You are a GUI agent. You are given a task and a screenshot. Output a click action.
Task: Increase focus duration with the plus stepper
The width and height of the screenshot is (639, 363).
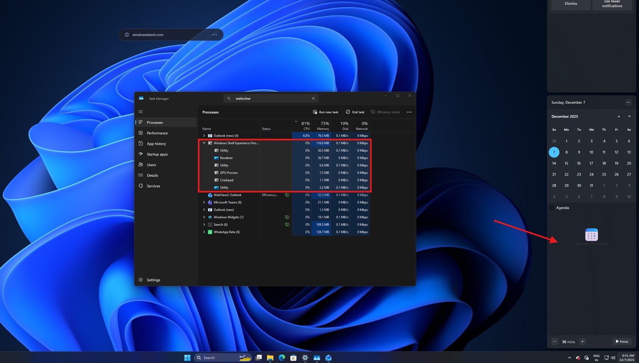tap(582, 341)
